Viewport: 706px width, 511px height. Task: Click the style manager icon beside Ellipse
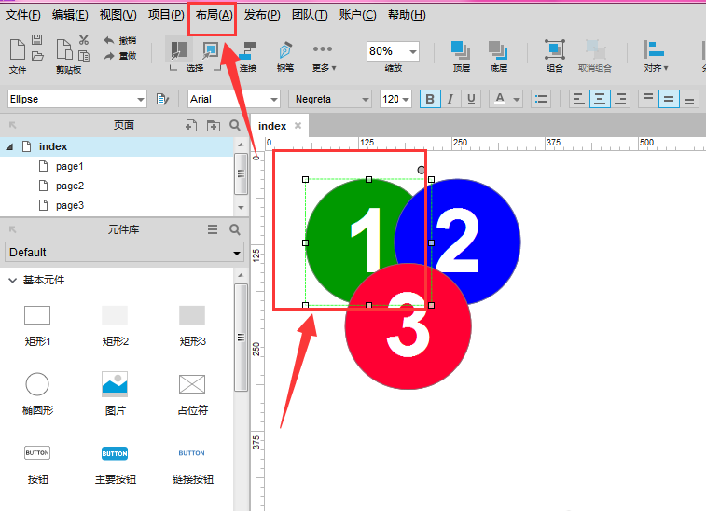[162, 99]
